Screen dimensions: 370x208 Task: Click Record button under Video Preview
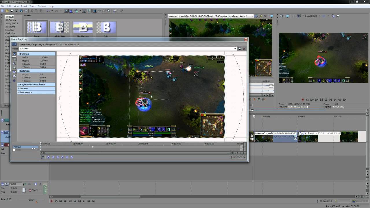point(303,100)
